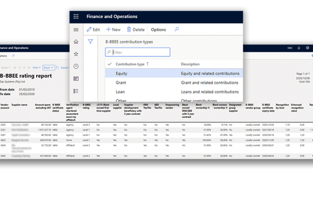
Task: Click the Edit button
Action: click(x=93, y=29)
